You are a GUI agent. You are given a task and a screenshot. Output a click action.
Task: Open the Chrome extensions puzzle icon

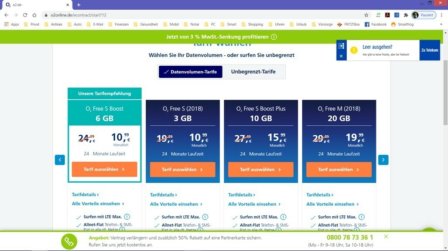(x=406, y=15)
